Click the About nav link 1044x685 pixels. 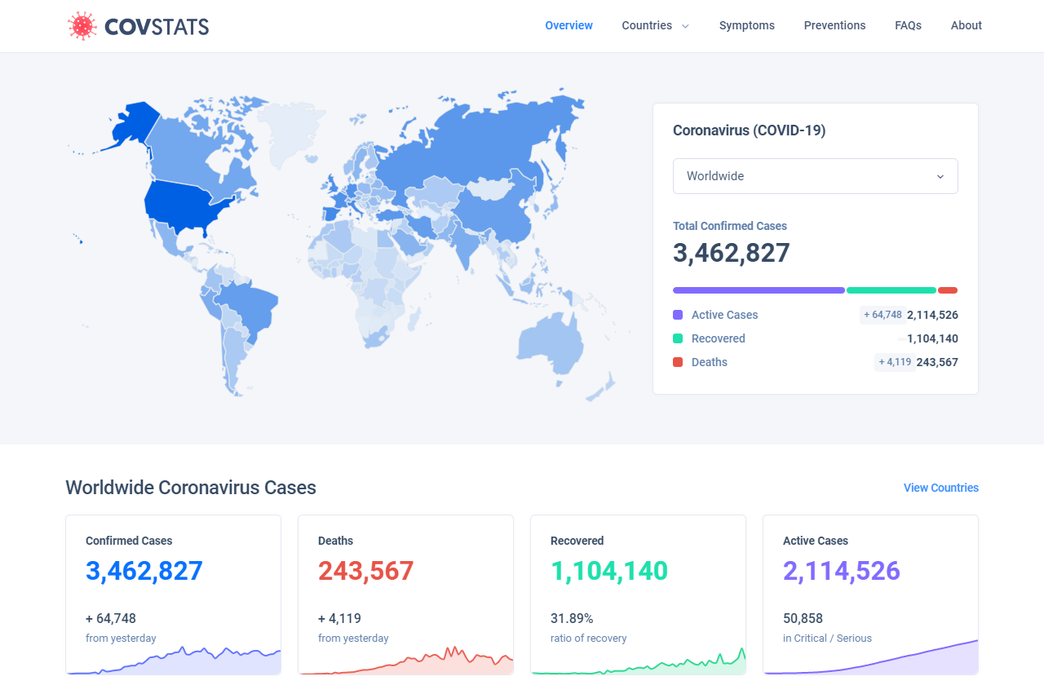tap(966, 25)
